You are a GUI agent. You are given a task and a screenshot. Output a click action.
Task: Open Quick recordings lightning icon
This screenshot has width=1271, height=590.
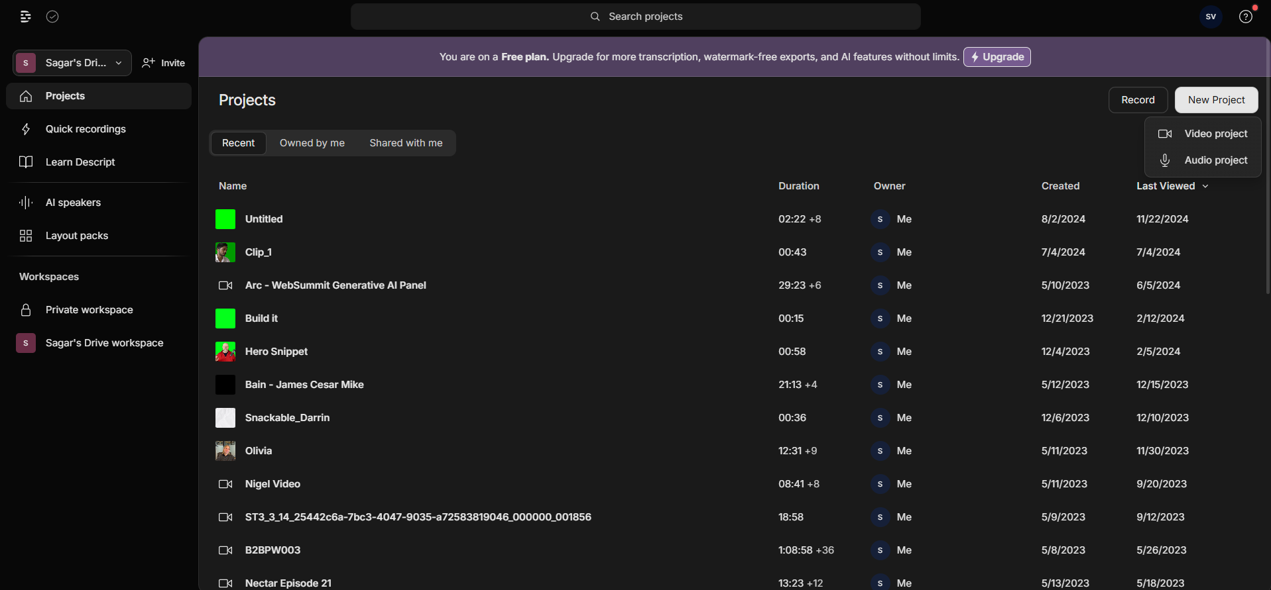pyautogui.click(x=26, y=129)
